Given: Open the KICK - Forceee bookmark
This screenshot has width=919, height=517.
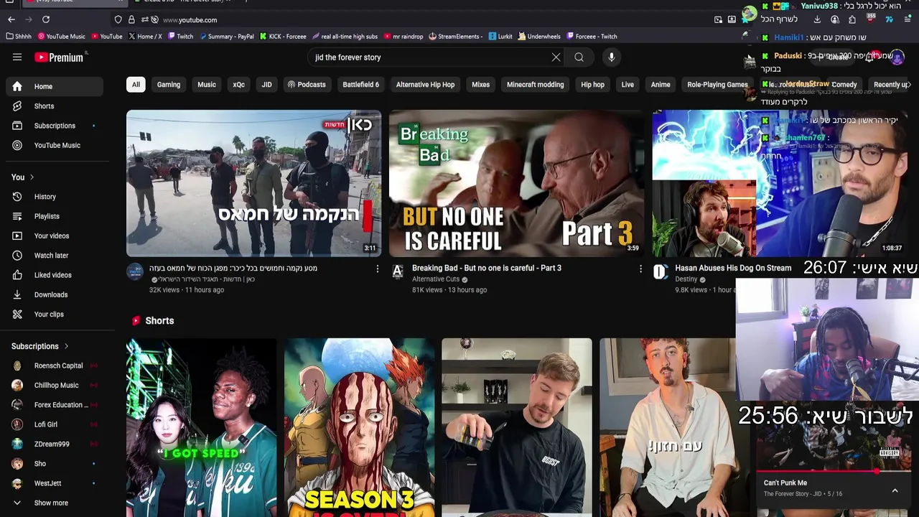Looking at the screenshot, I should 283,36.
